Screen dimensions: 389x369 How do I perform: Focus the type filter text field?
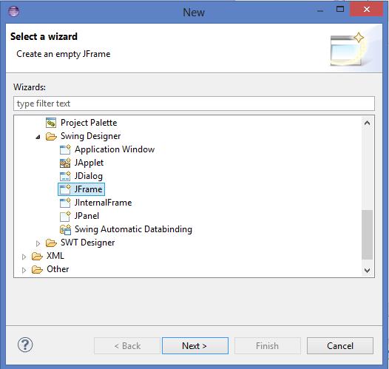point(194,104)
